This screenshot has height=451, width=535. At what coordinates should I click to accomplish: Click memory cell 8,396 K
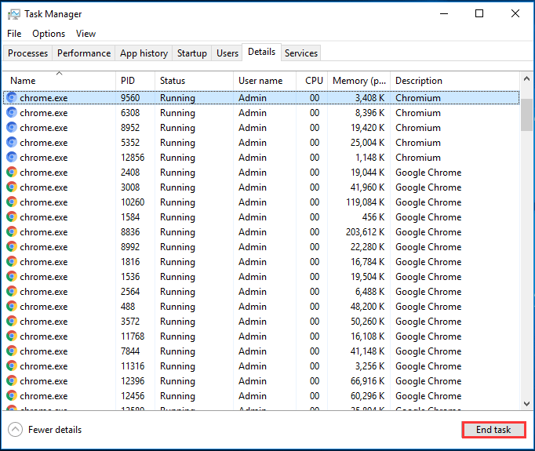point(369,113)
